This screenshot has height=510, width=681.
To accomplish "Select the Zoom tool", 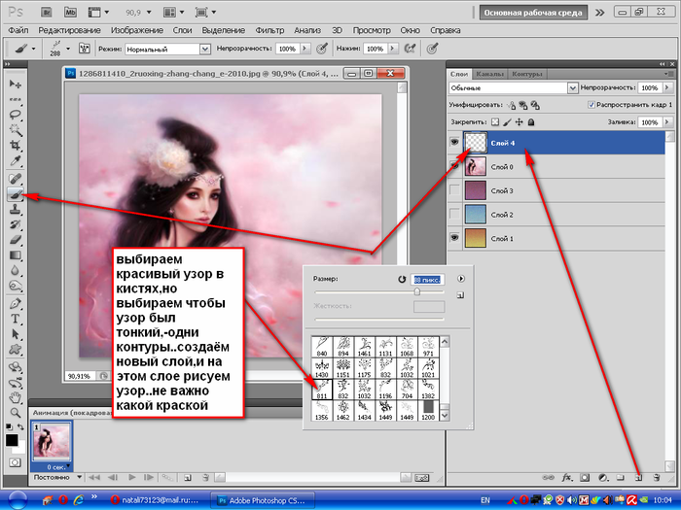I will (16, 413).
